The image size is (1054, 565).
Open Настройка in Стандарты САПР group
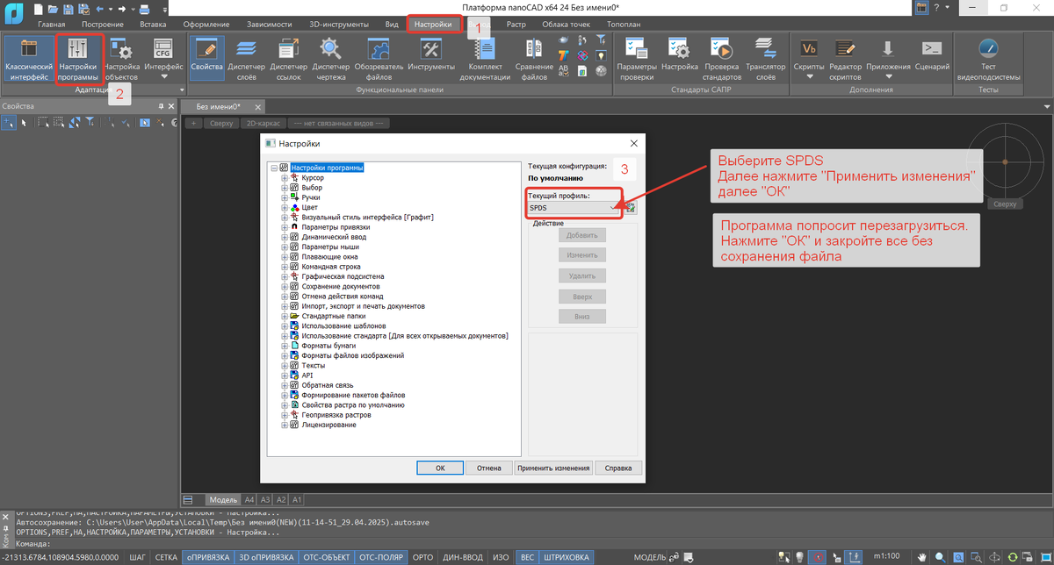point(679,54)
